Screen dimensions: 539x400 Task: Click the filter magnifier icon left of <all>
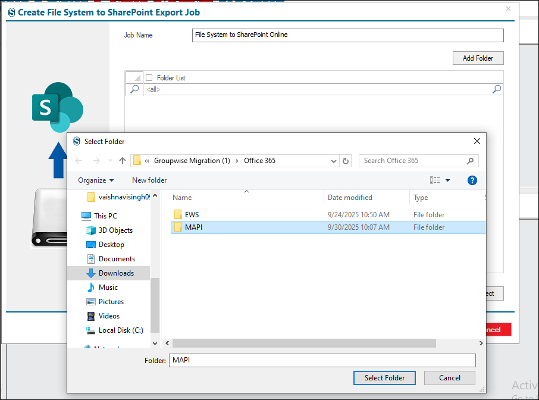point(134,89)
